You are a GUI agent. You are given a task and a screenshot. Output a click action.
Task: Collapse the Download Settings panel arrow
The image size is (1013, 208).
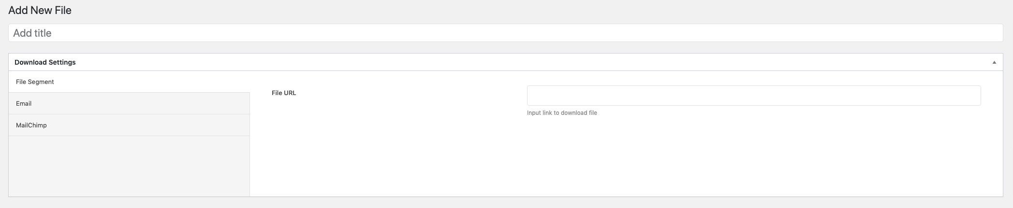tap(994, 62)
